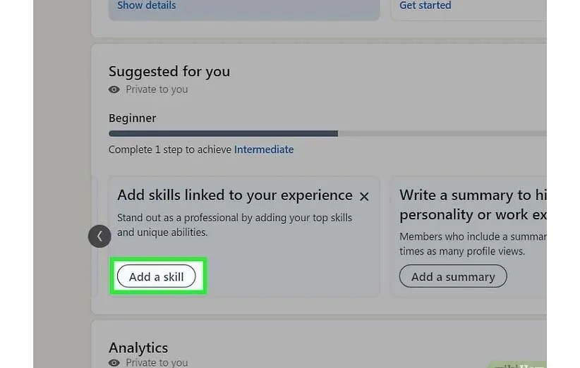Click Private to you under Suggested for you
The width and height of the screenshot is (580, 368).
pos(157,90)
